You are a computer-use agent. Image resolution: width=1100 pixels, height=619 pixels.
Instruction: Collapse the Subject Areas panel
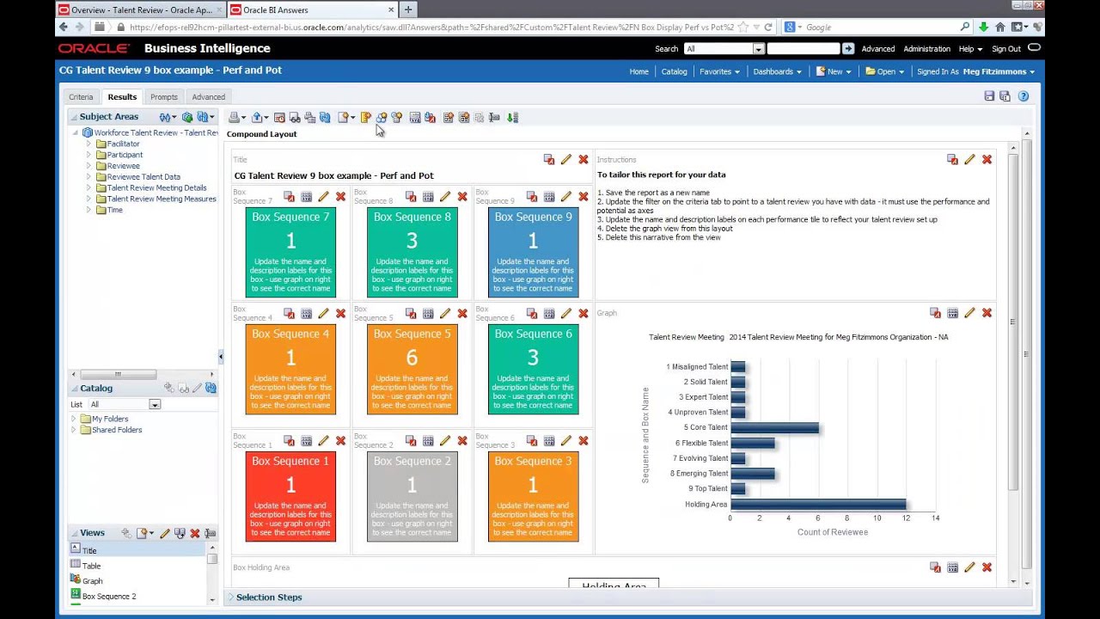(x=73, y=117)
